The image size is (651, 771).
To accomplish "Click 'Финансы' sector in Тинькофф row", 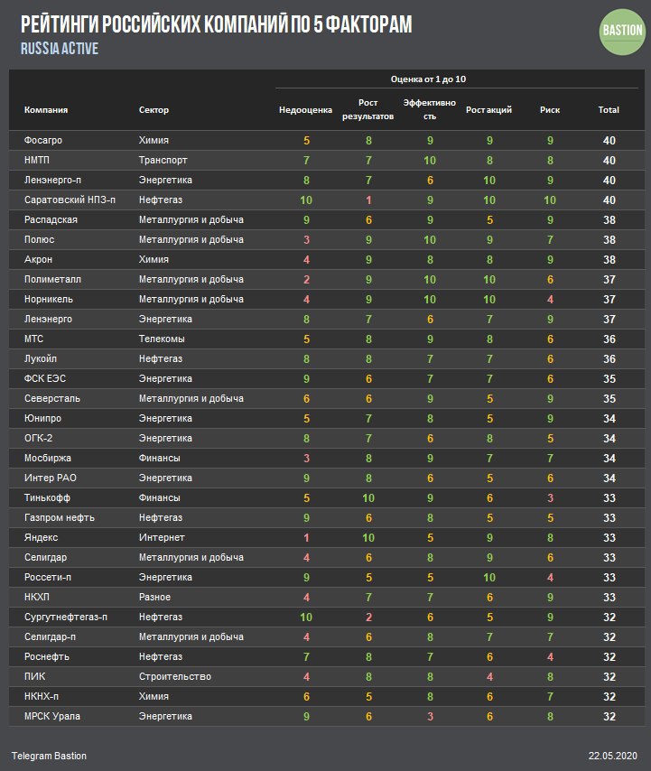I will tap(159, 497).
